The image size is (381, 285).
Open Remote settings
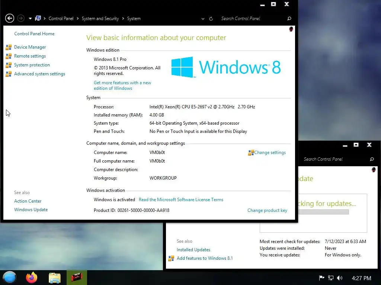click(x=30, y=56)
